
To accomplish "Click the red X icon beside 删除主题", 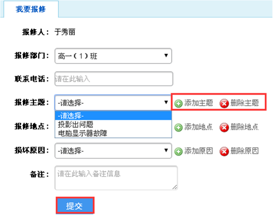I will [x=224, y=103].
